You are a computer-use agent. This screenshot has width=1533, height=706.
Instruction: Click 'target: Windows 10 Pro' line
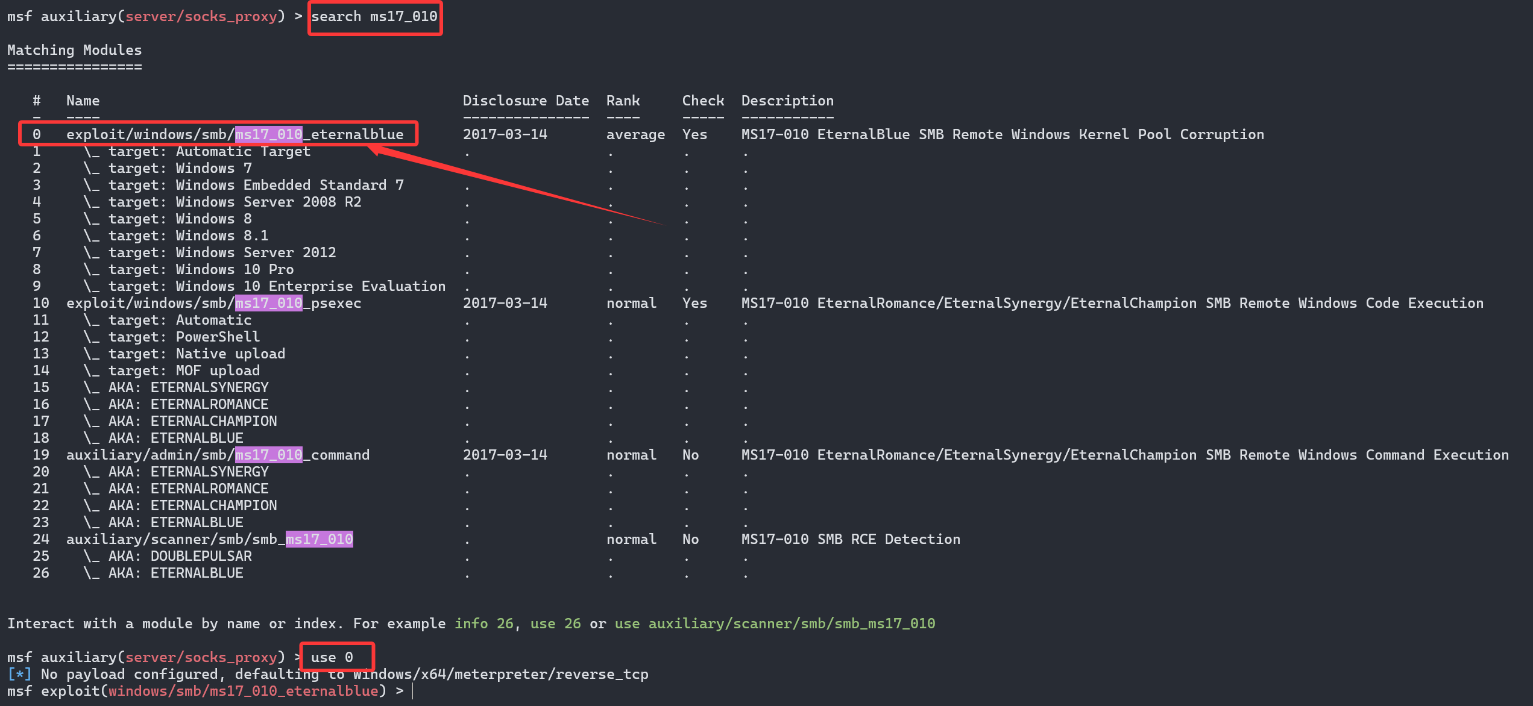tap(201, 269)
